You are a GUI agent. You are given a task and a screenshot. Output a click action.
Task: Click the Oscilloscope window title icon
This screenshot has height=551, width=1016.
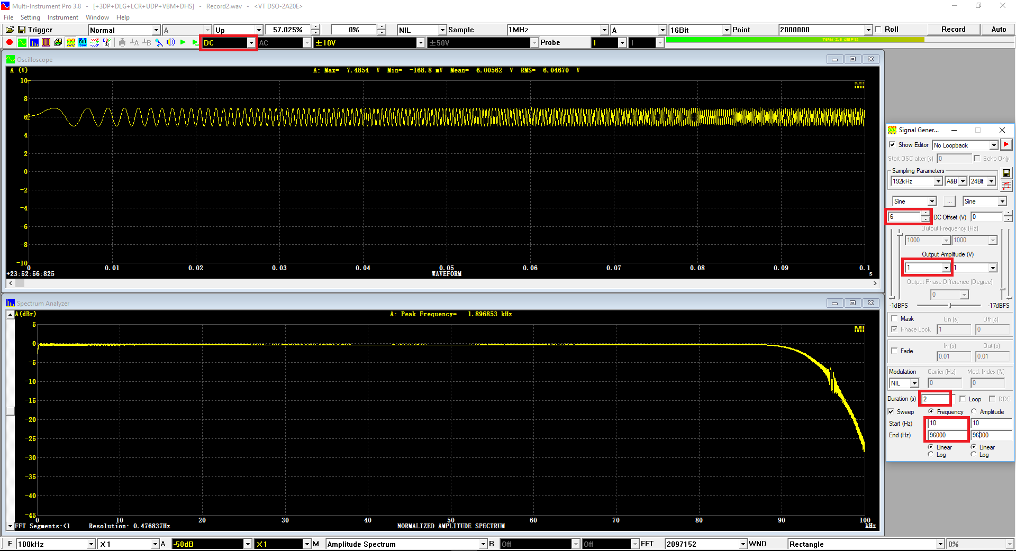[x=10, y=59]
